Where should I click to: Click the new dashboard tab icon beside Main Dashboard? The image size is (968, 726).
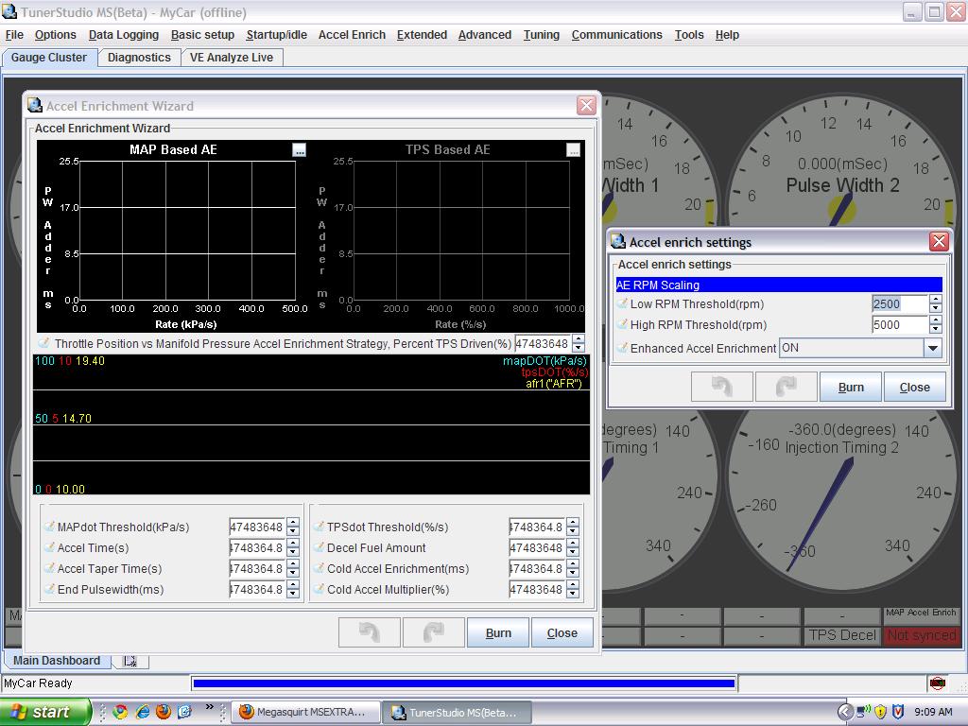pyautogui.click(x=130, y=661)
